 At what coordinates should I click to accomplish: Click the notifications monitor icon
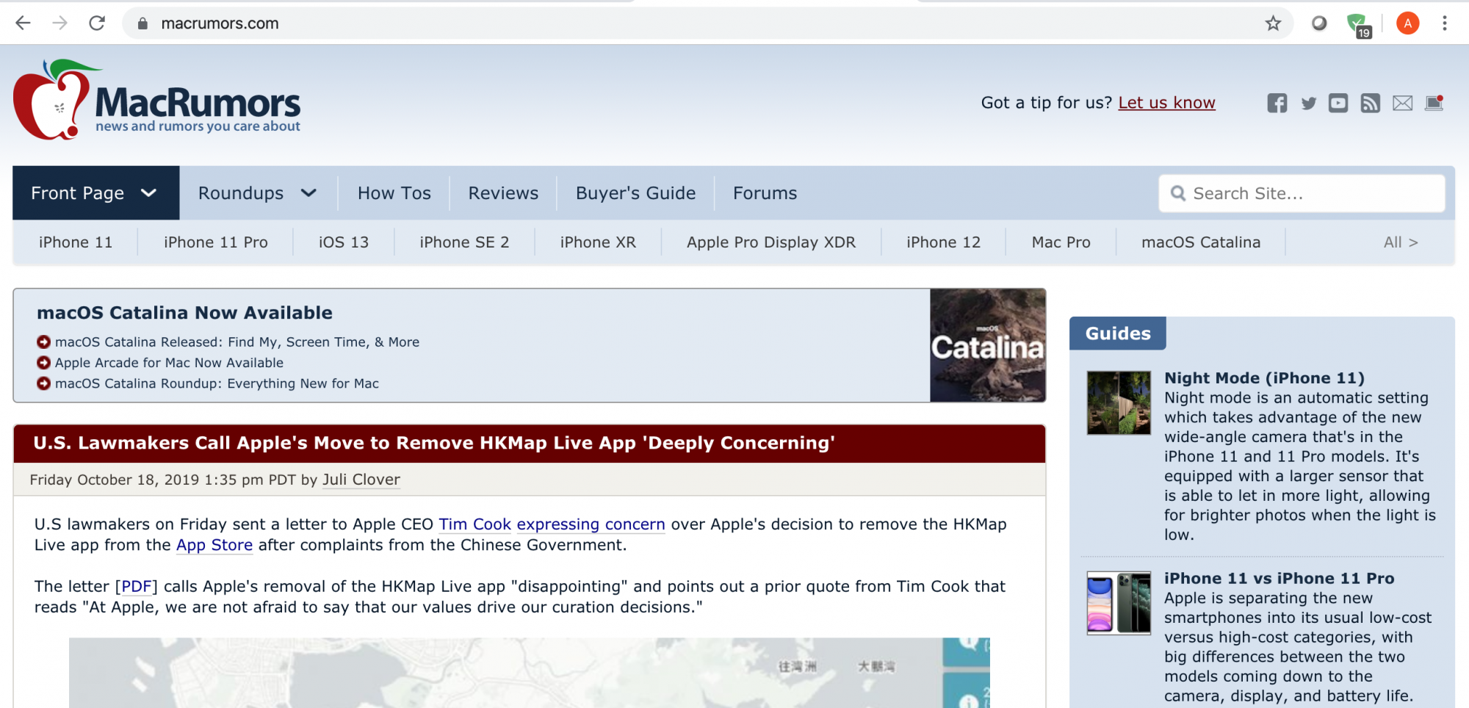click(x=1434, y=103)
